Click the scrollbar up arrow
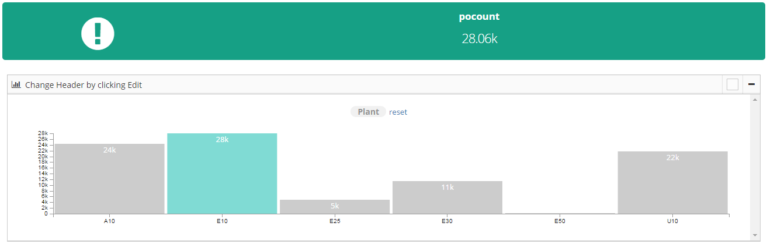The height and width of the screenshot is (244, 767). 755,100
